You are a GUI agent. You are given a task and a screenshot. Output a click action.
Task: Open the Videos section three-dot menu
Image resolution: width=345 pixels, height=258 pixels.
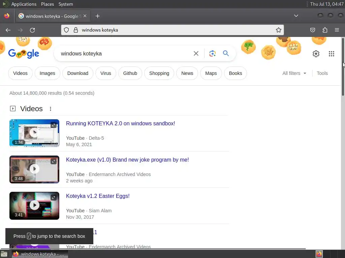pyautogui.click(x=51, y=109)
